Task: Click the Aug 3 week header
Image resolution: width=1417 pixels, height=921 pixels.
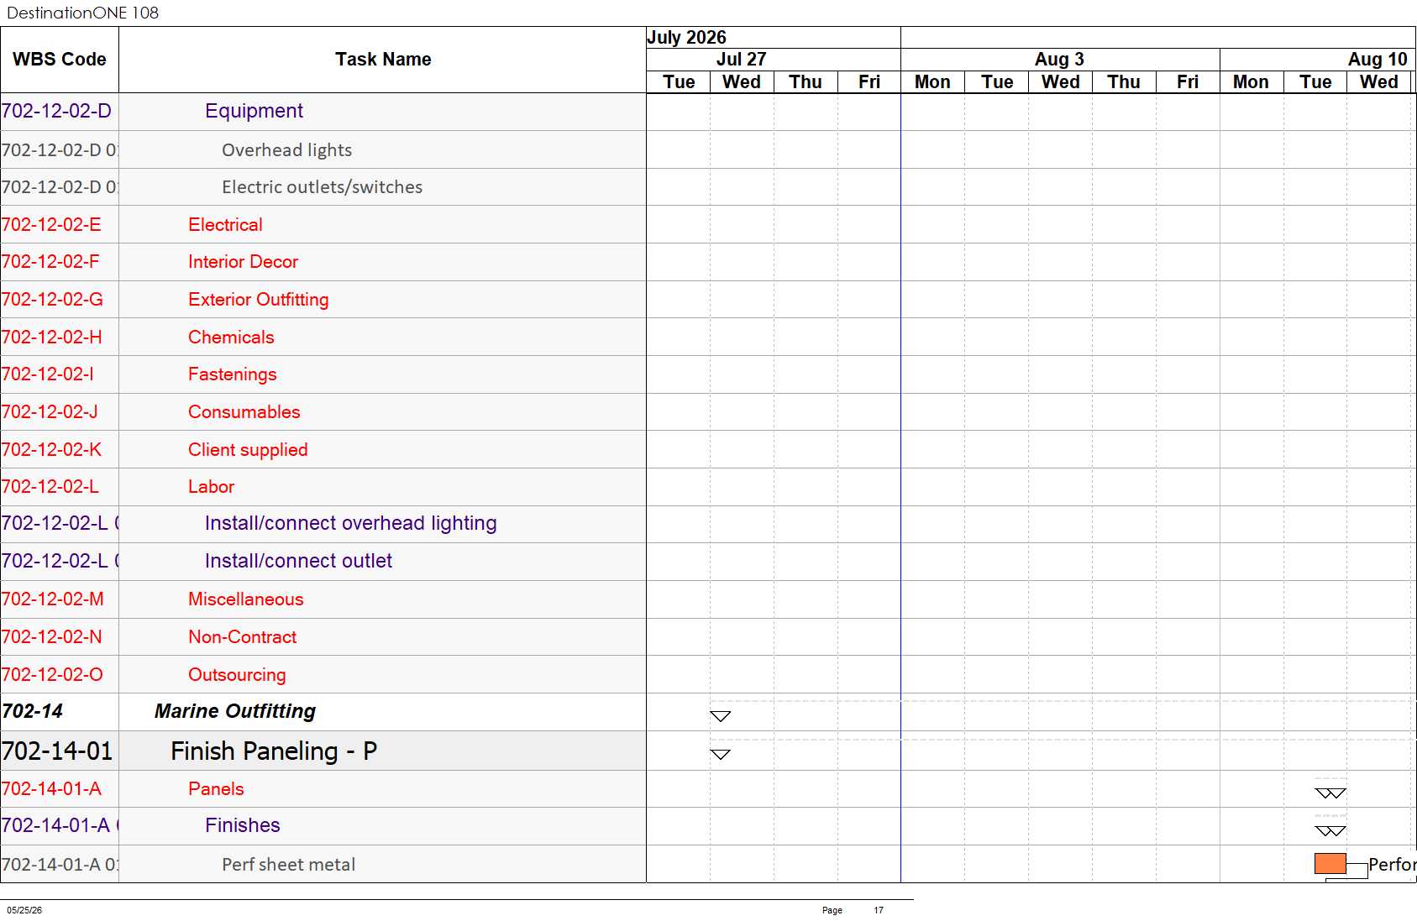Action: [x=1059, y=60]
